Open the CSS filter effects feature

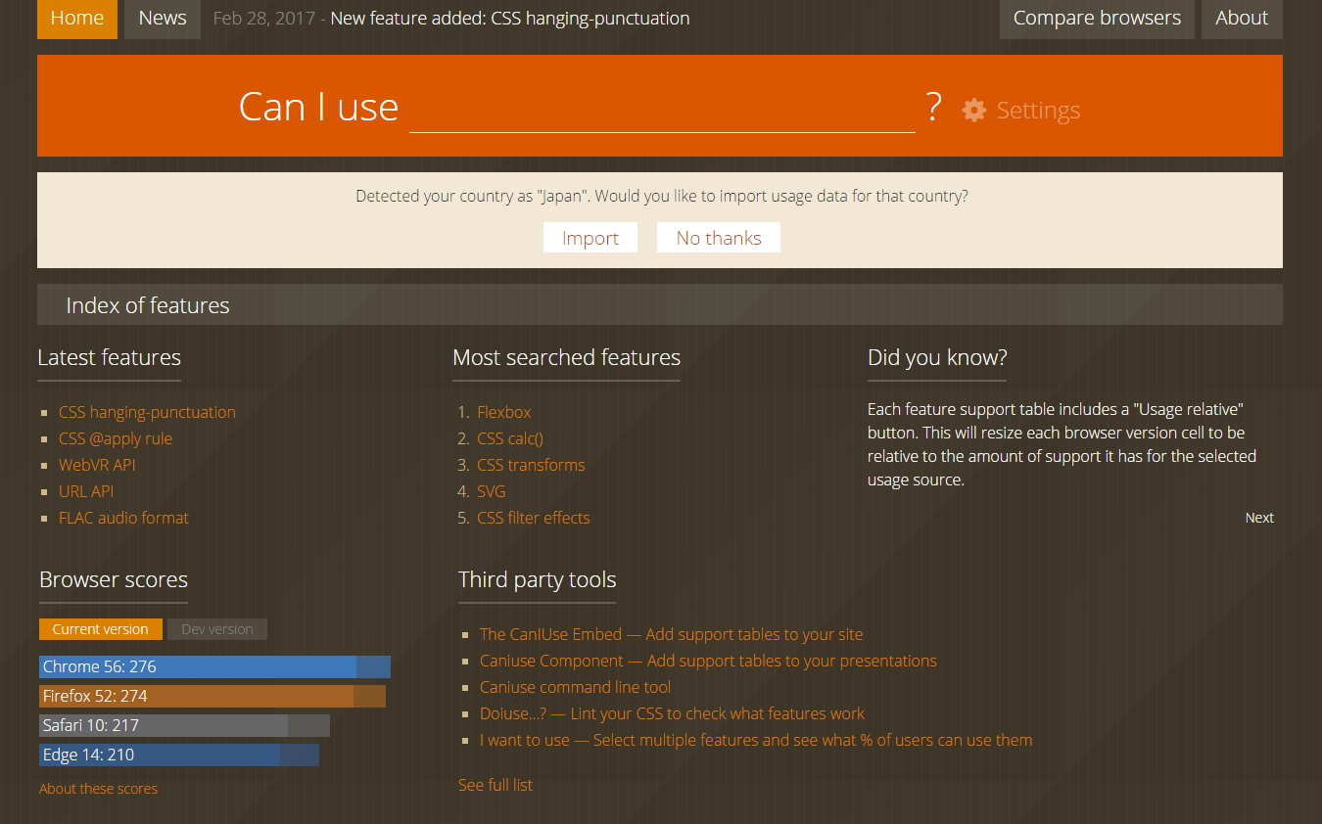click(534, 518)
